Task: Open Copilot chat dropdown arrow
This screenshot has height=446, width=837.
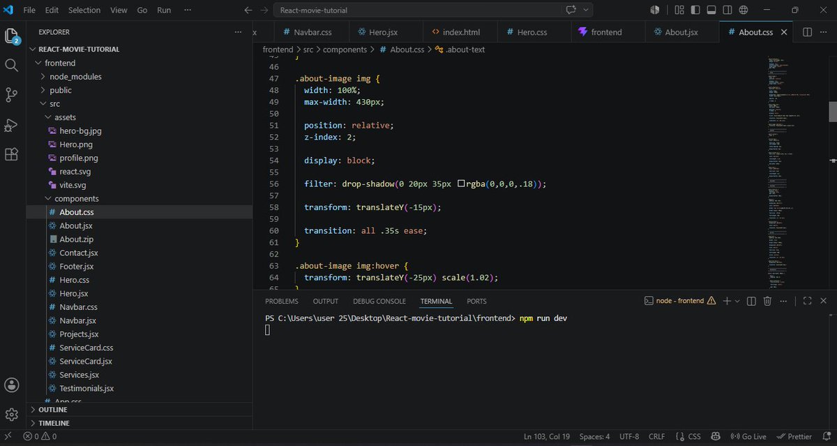Action: [586, 10]
